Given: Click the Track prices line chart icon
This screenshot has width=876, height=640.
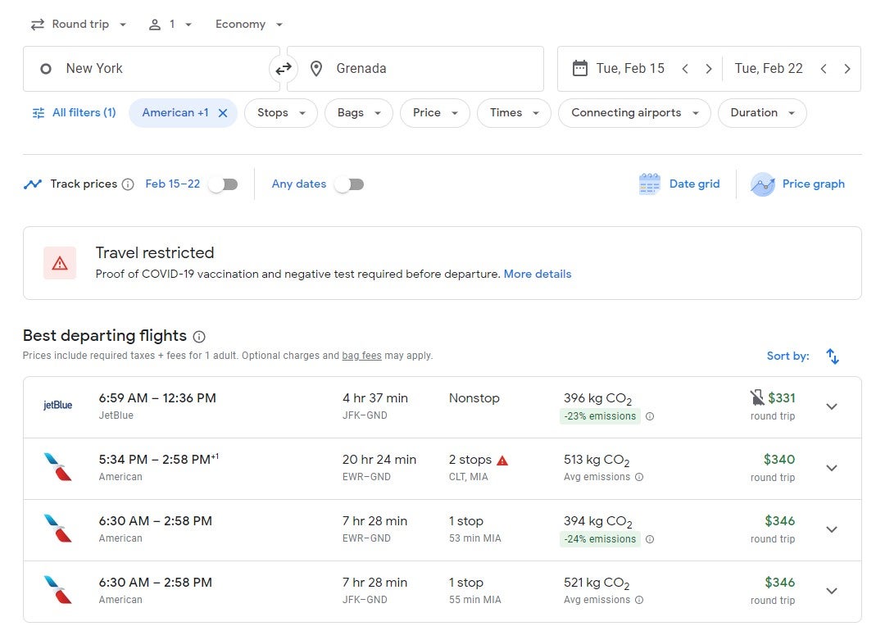Looking at the screenshot, I should [34, 184].
